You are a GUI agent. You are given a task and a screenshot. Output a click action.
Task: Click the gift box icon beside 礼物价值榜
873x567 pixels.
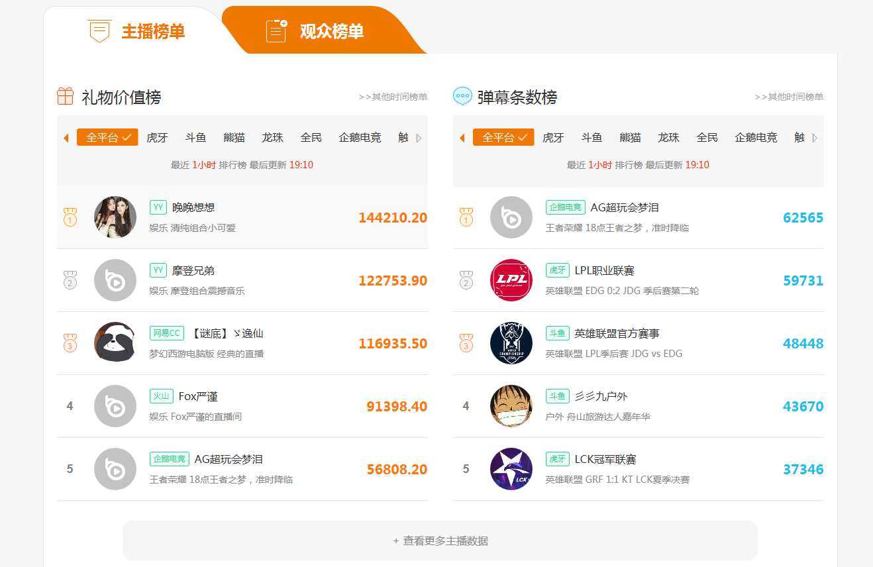click(x=65, y=97)
